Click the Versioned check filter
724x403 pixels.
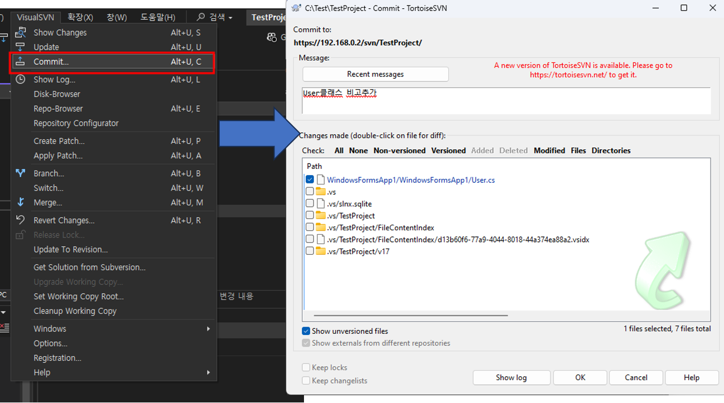pyautogui.click(x=448, y=150)
